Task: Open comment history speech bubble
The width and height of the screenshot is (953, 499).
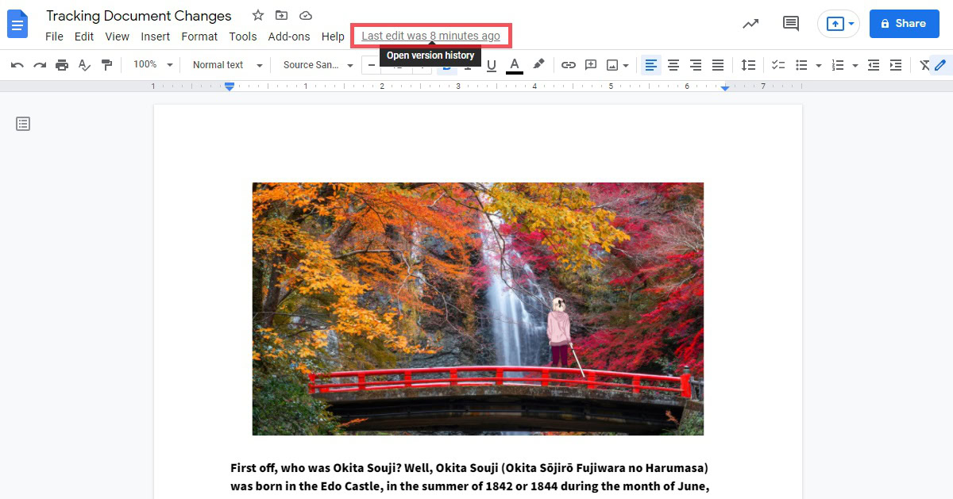Action: 791,24
